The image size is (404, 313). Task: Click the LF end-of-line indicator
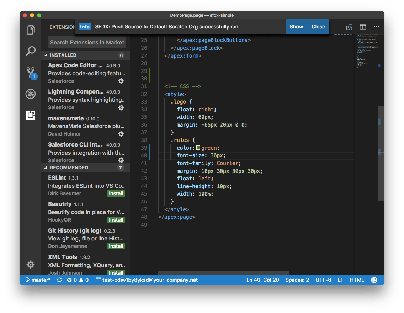pos(340,280)
